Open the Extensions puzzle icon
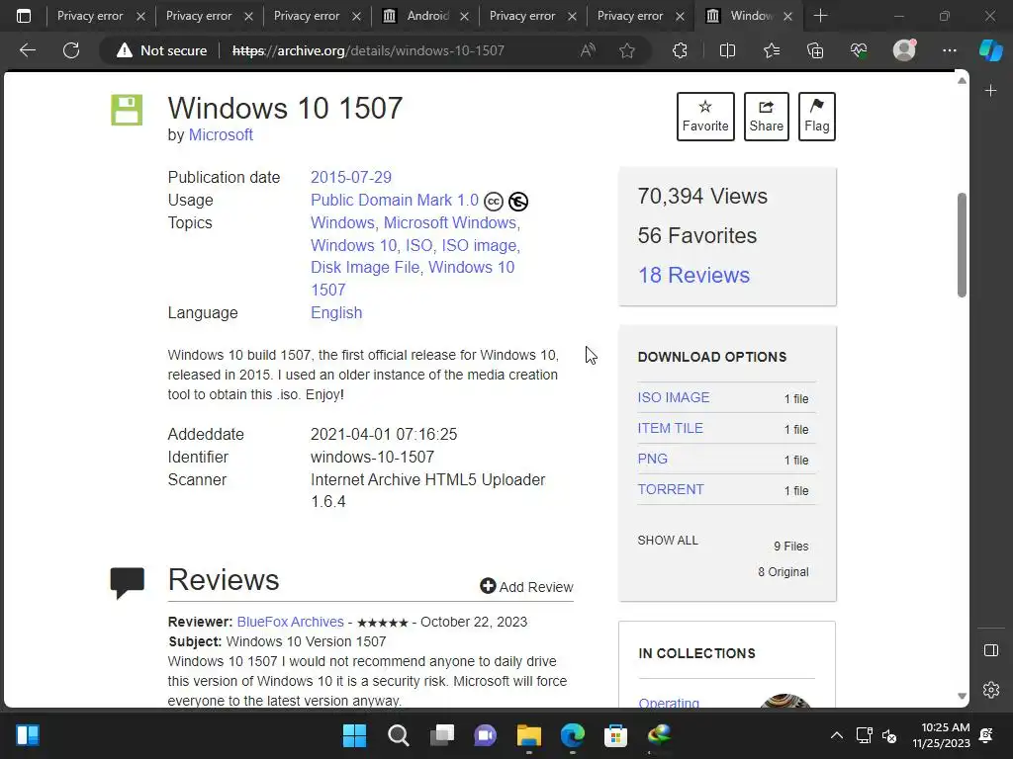 pos(680,50)
